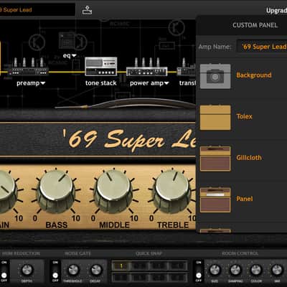Select Quick Snap slot 1
Viewport: 287px width, 287px height.
click(121, 265)
